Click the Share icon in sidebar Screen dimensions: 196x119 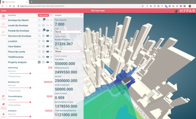coord(3,97)
